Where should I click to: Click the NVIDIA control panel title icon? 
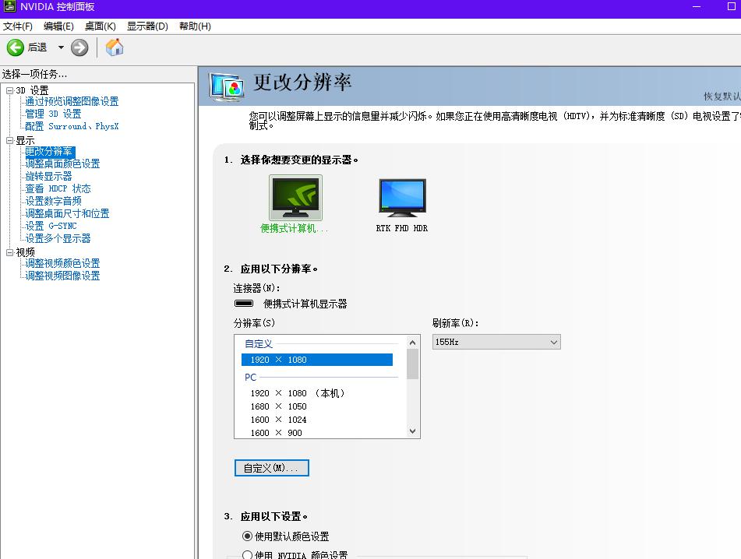[x=9, y=6]
